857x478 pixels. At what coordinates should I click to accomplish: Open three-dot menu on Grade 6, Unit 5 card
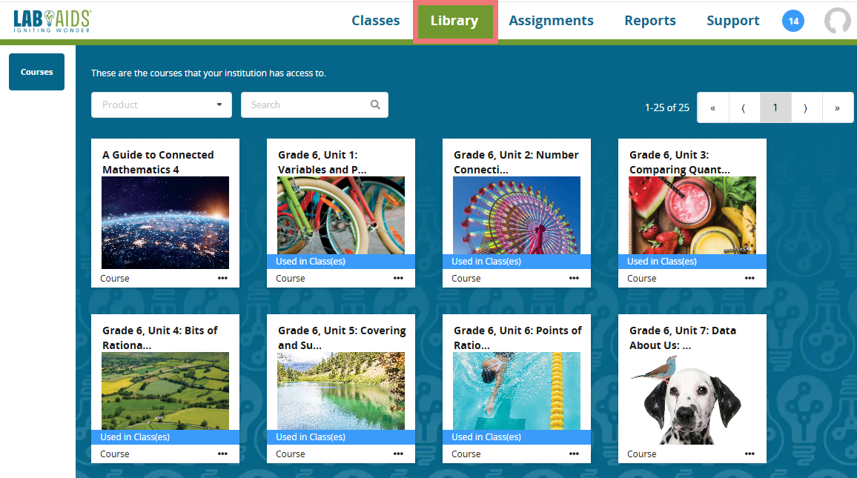pos(398,454)
